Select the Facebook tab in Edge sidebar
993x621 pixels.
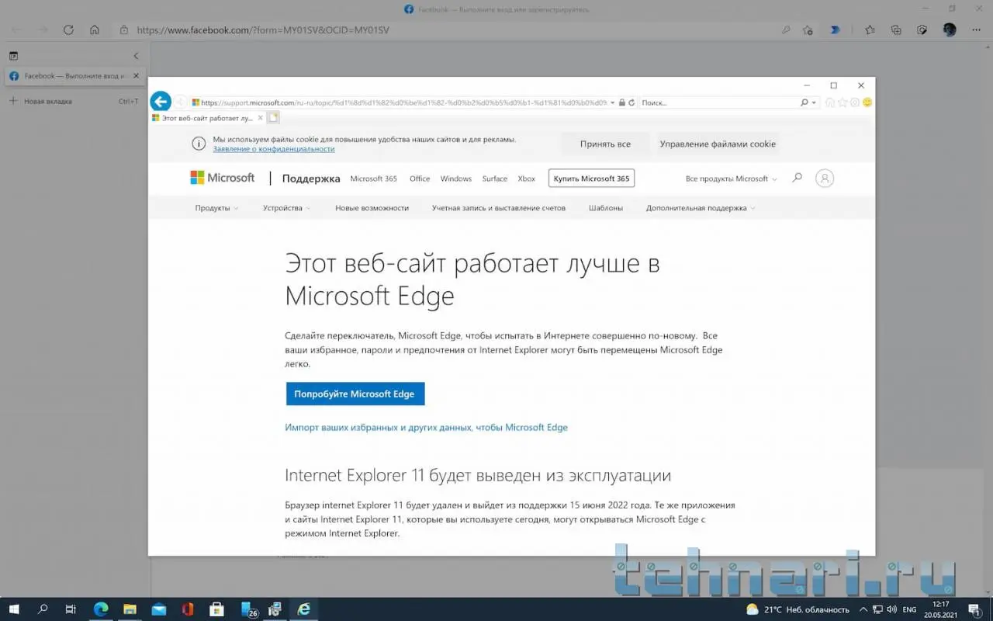coord(74,76)
